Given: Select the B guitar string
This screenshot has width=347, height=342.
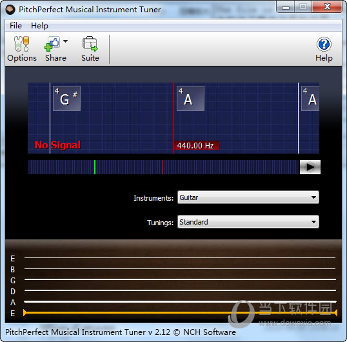Looking at the screenshot, I should [x=180, y=268].
